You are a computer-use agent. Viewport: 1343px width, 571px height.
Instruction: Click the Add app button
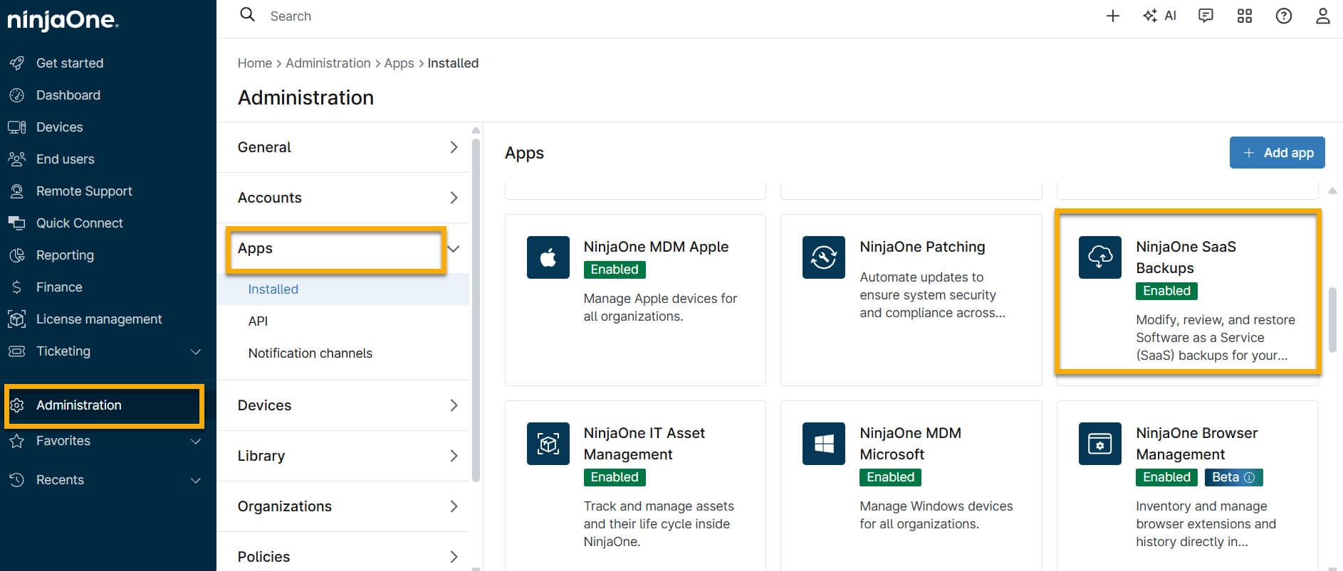(1277, 153)
